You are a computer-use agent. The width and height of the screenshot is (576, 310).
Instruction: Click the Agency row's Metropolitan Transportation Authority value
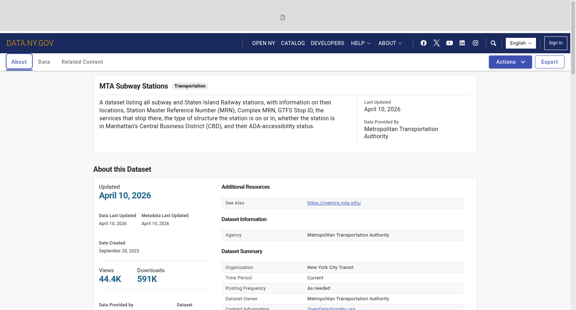tap(348, 235)
